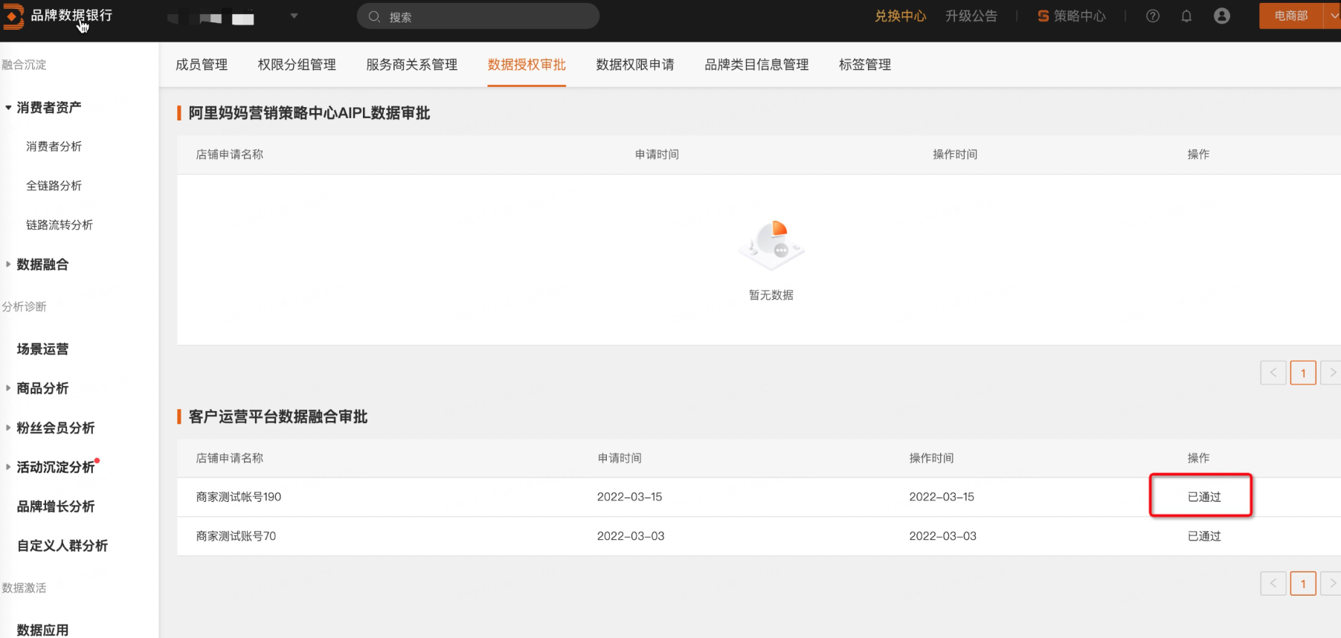Open the 品牌类目信息管理 tab
1341x638 pixels.
[x=756, y=65]
